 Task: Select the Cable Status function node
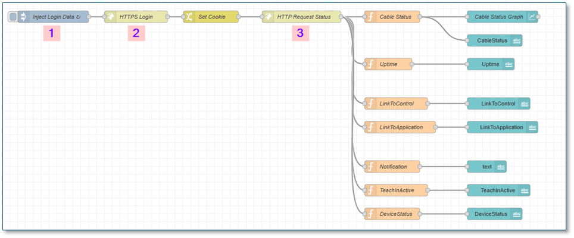tap(392, 17)
